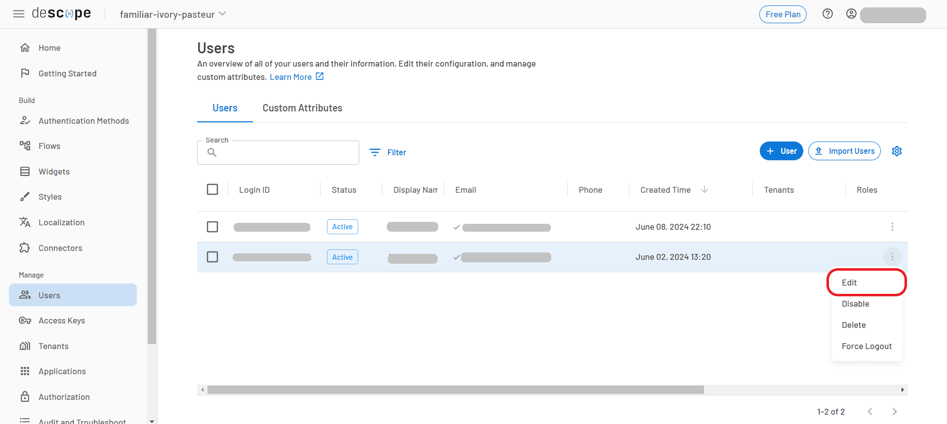The height and width of the screenshot is (424, 947).
Task: Go to next page of users
Action: point(894,412)
